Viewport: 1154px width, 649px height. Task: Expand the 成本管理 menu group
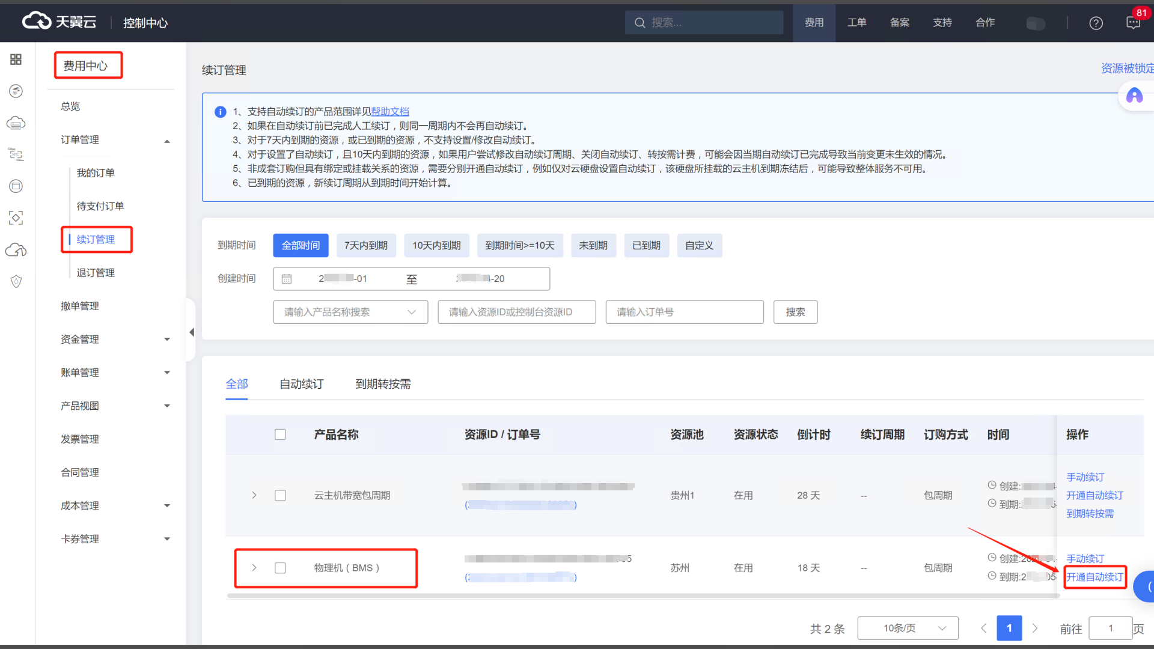click(167, 506)
